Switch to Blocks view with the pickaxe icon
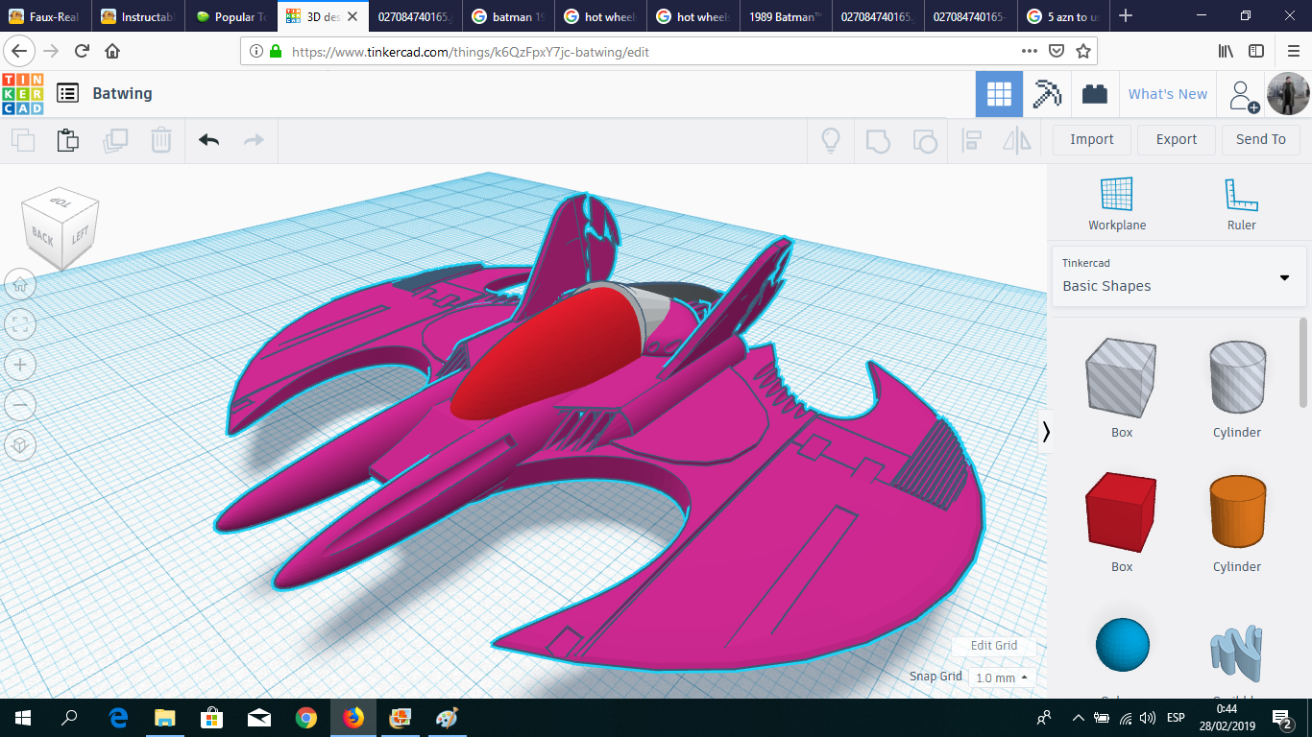Image resolution: width=1312 pixels, height=737 pixels. 1046,93
